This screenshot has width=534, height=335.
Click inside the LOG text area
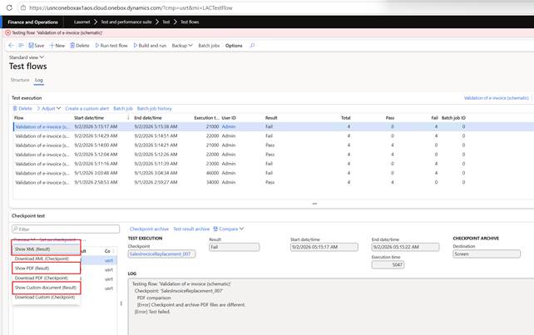(x=330, y=307)
